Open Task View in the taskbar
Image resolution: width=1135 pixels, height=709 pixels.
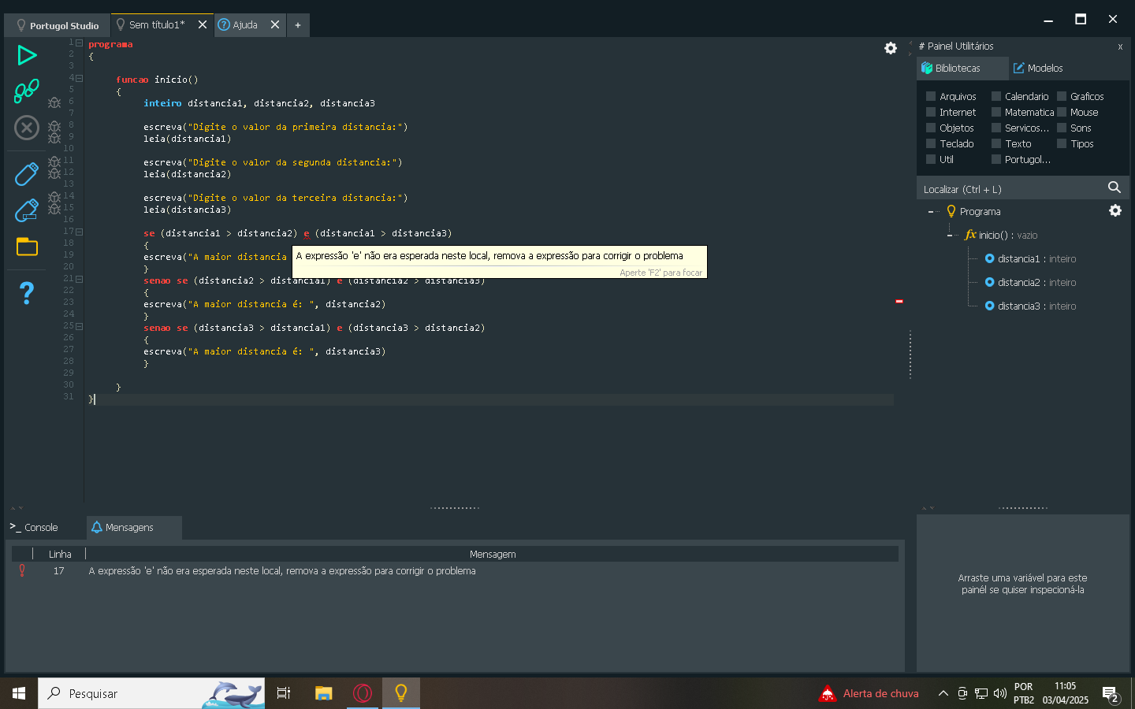[x=284, y=693]
